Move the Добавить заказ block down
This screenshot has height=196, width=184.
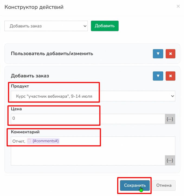(x=158, y=76)
